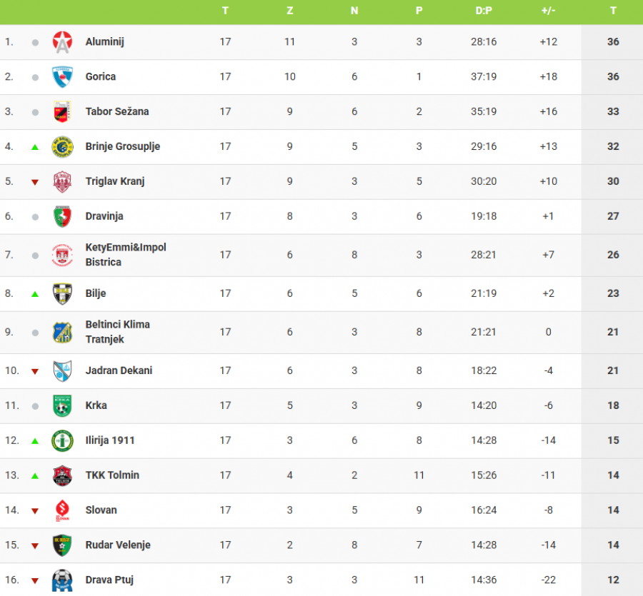Screen dimensions: 643x596
Task: Open the Tabor Sežana team logo
Action: (x=62, y=112)
